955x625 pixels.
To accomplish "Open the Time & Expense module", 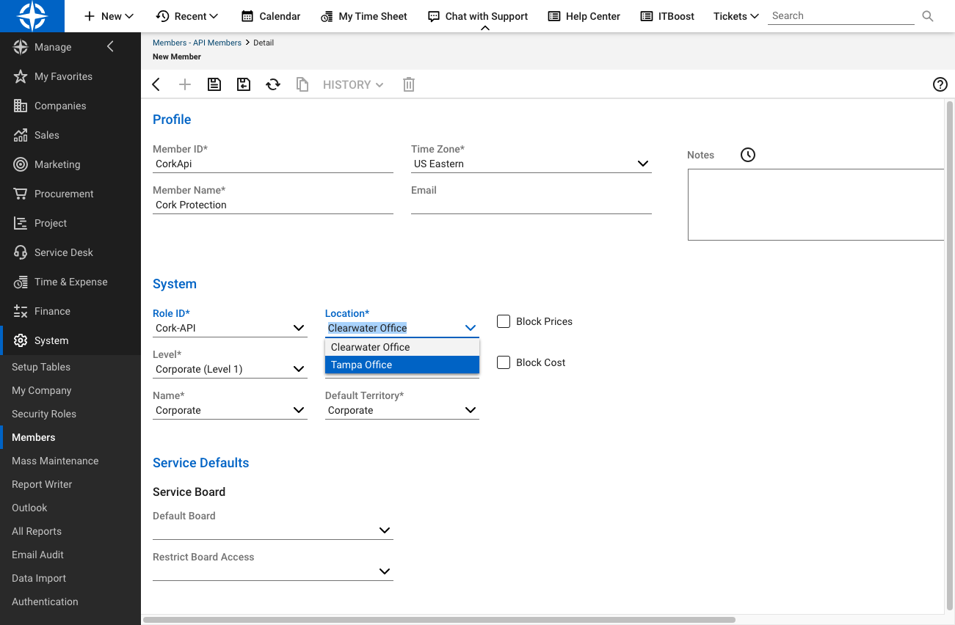I will pyautogui.click(x=70, y=282).
